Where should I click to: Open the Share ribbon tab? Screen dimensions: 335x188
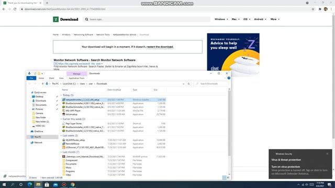click(51, 78)
